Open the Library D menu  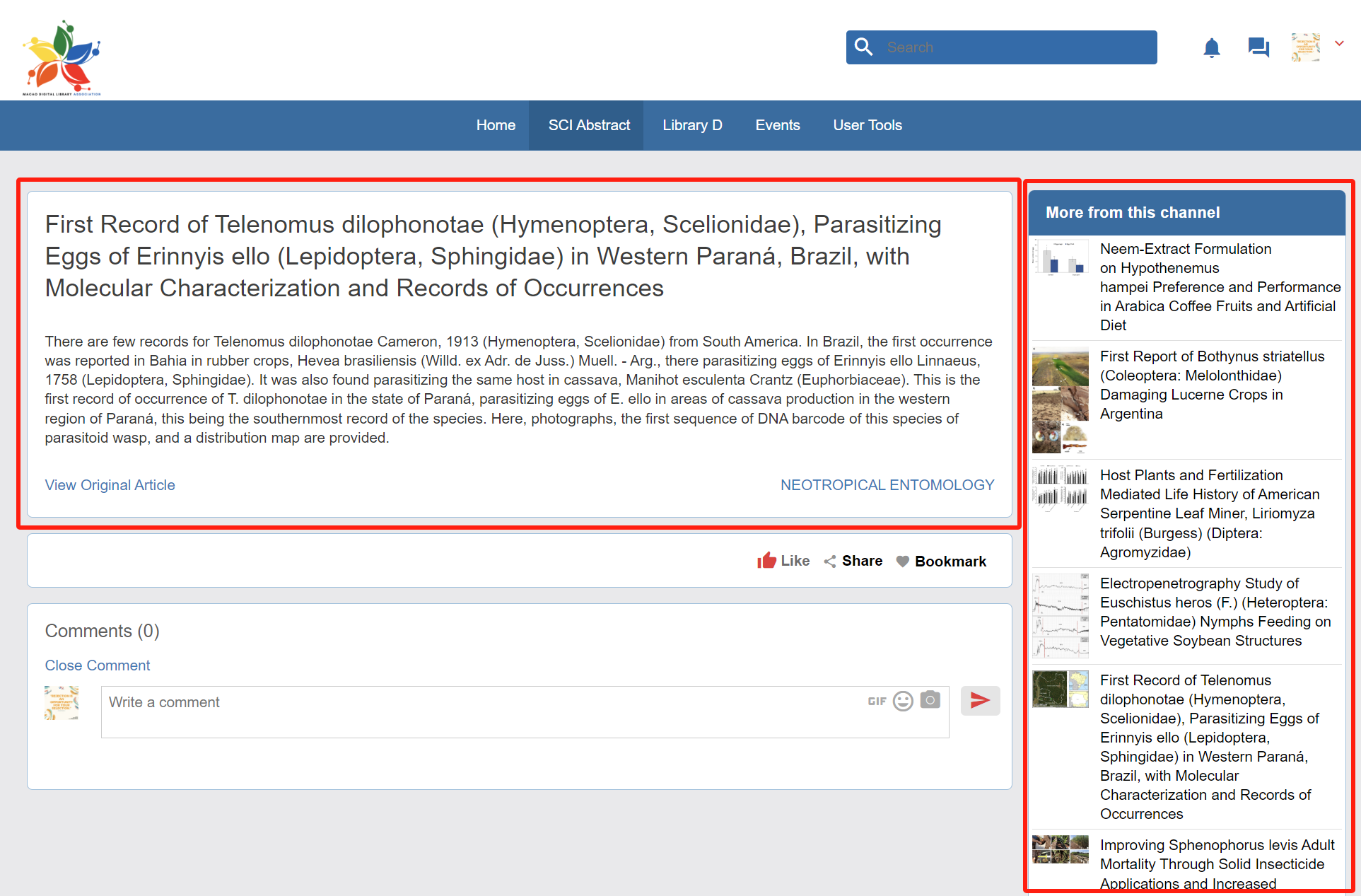pyautogui.click(x=692, y=125)
